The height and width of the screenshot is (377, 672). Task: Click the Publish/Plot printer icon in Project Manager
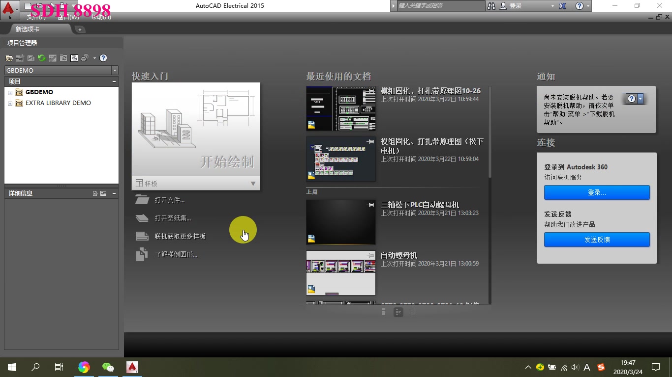click(x=85, y=58)
